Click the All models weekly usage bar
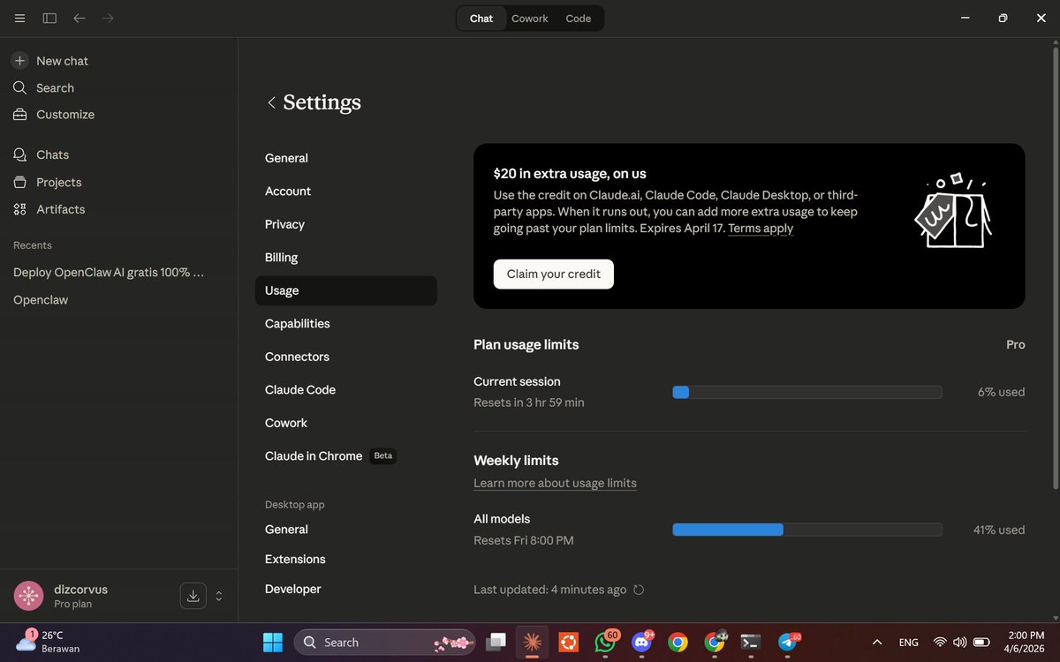 [x=806, y=530]
